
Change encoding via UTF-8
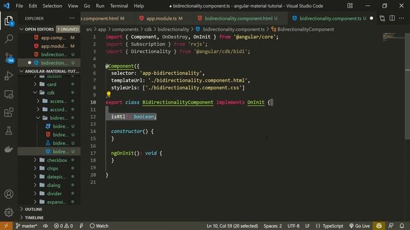click(x=293, y=226)
